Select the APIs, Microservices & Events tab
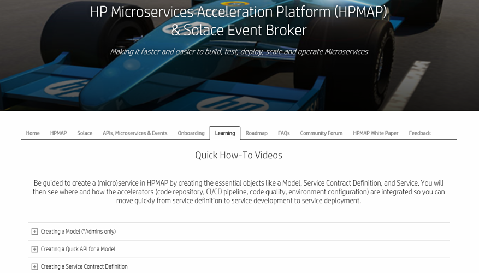Screen dimensions: 479x273 135,133
